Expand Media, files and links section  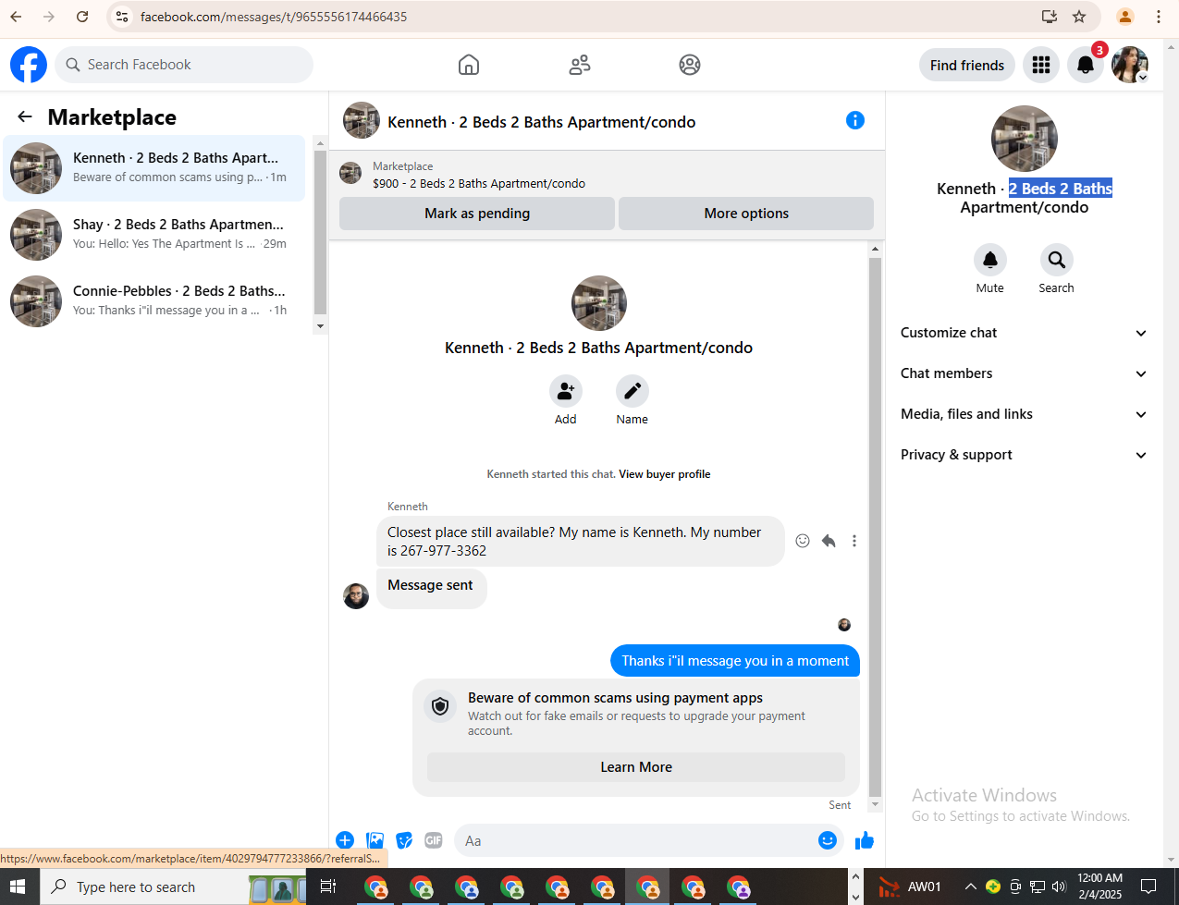pyautogui.click(x=1024, y=414)
